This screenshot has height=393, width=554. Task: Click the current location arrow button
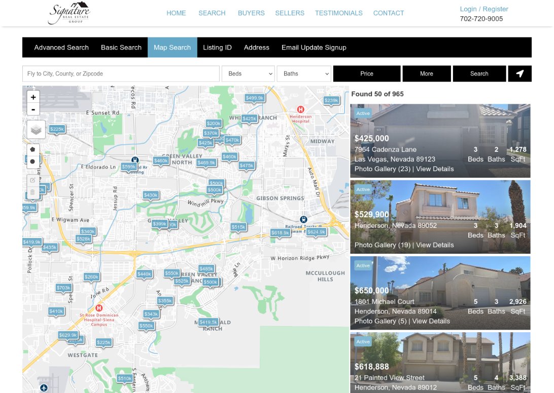pyautogui.click(x=520, y=73)
